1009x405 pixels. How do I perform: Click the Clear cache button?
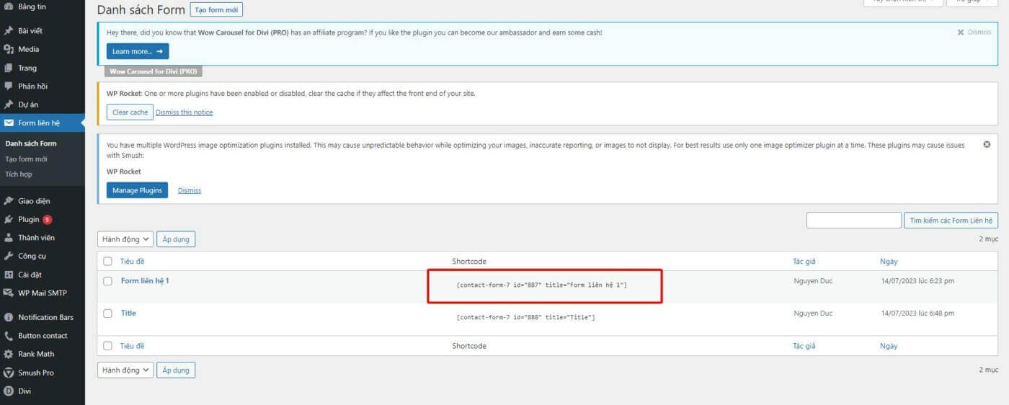[130, 112]
